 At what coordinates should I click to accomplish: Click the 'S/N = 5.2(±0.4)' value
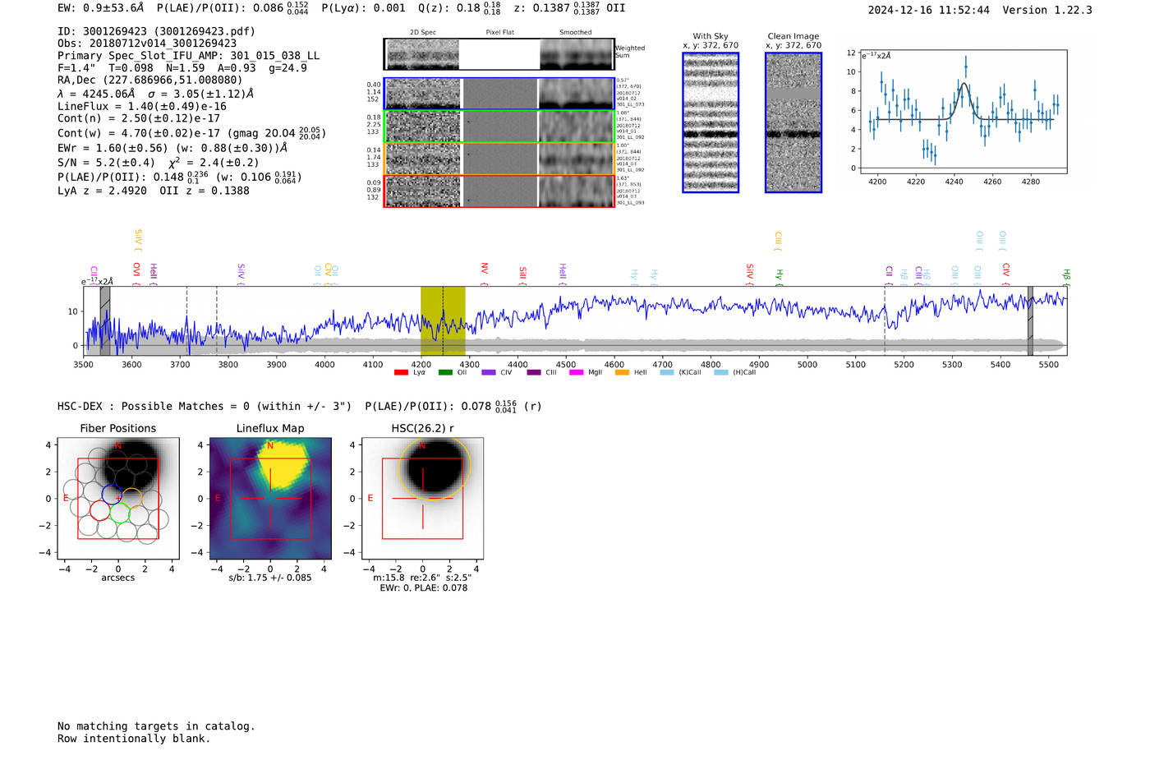click(x=106, y=163)
